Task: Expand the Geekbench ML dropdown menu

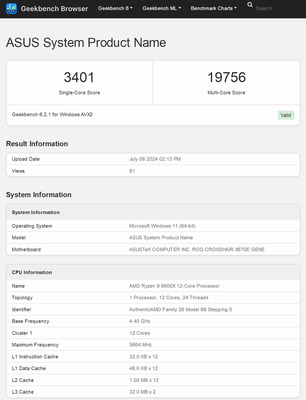Action: (162, 8)
